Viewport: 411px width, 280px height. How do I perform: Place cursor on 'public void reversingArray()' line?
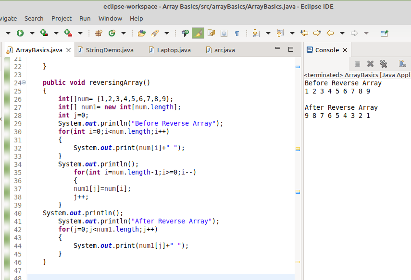pos(97,82)
